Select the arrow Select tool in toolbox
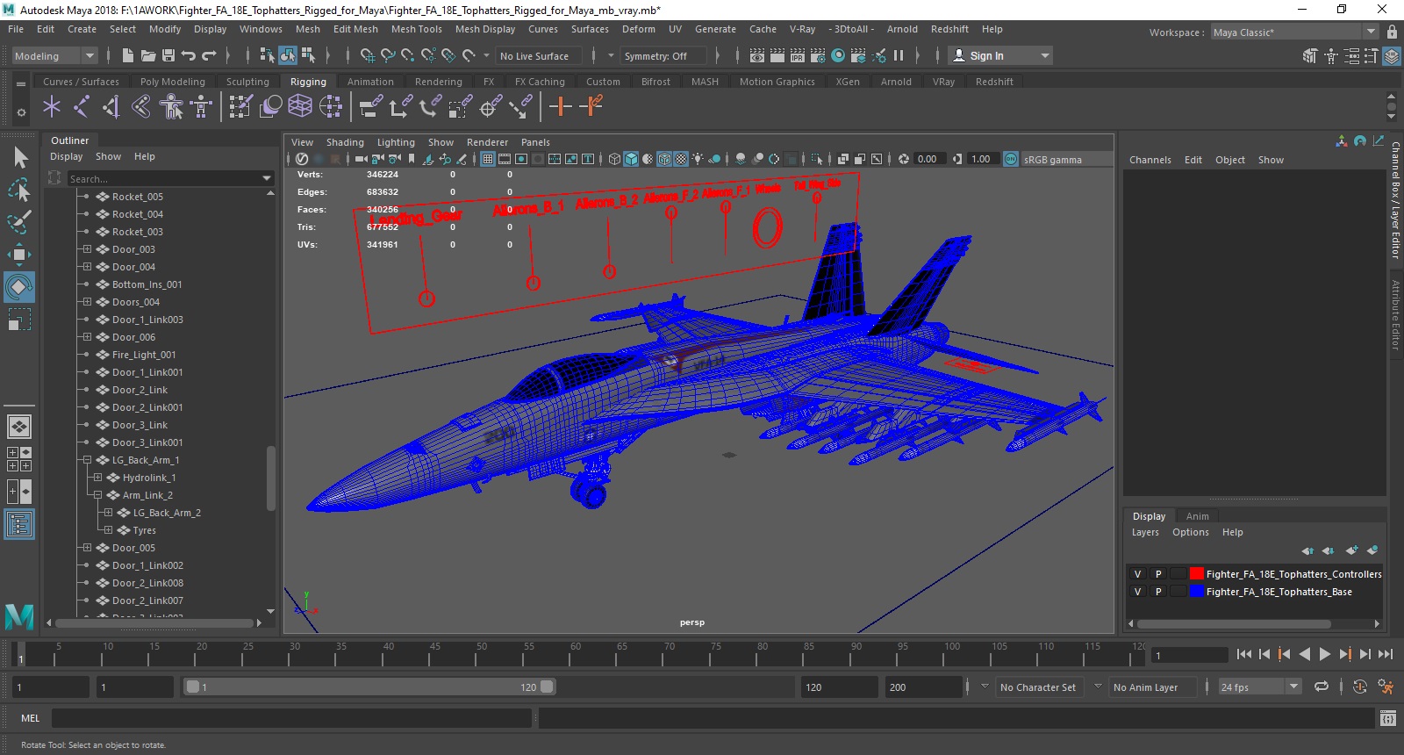This screenshot has width=1404, height=755. 20,157
